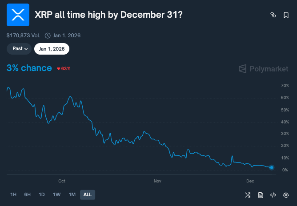Click the clock icon beside the date

click(x=48, y=36)
